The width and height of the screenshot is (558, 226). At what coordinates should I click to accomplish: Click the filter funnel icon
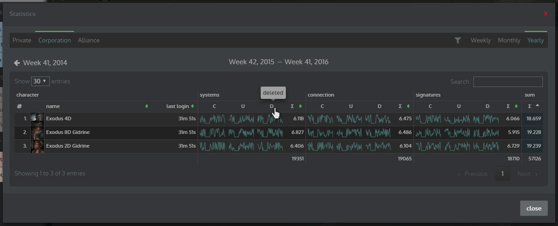pyautogui.click(x=457, y=41)
